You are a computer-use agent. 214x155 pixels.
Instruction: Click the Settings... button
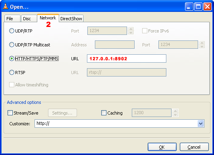(62, 113)
